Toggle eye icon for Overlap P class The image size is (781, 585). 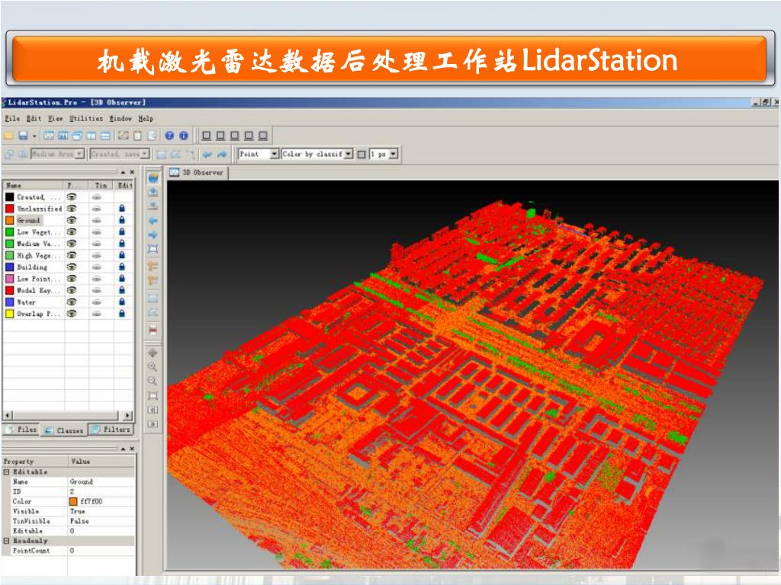click(x=72, y=314)
